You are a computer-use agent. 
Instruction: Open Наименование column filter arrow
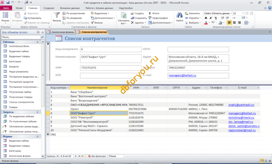(126, 88)
